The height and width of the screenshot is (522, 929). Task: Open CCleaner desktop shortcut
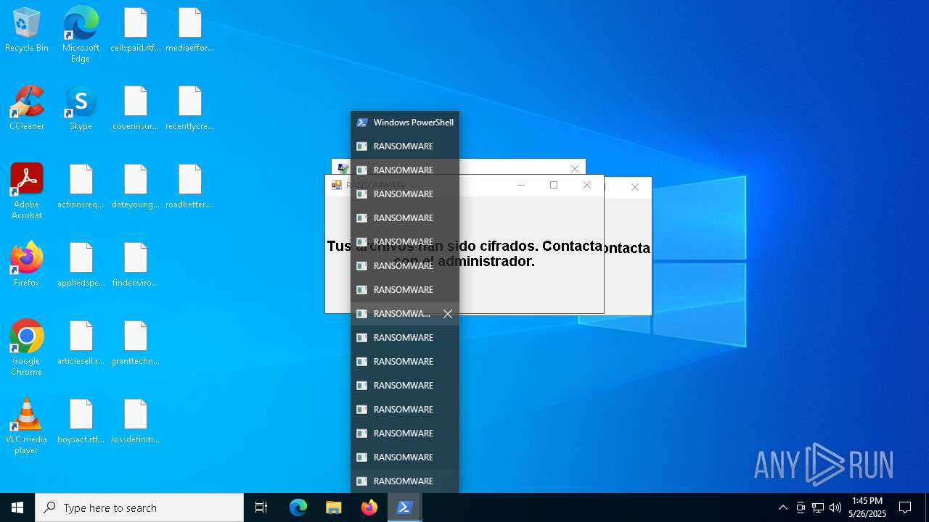coord(27,109)
